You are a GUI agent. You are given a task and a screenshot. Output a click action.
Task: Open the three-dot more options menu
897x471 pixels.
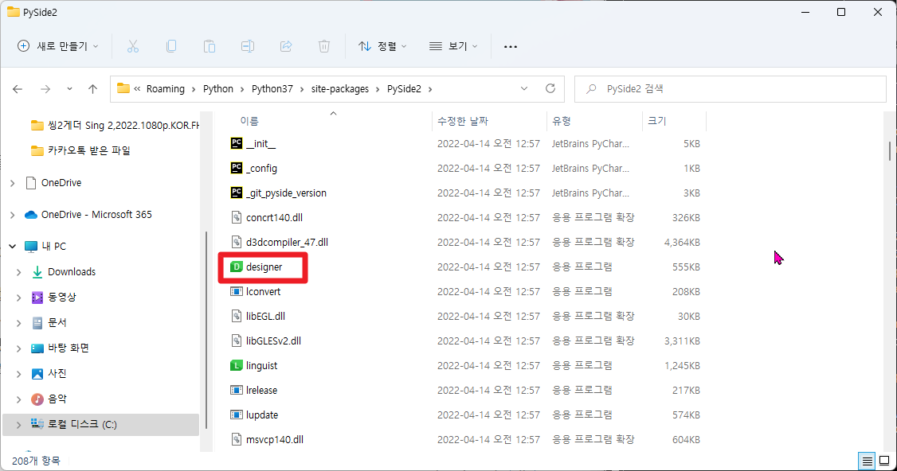[x=511, y=46]
